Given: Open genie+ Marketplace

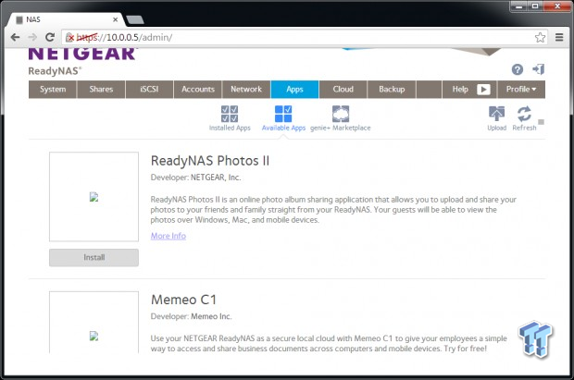Looking at the screenshot, I should 341,118.
